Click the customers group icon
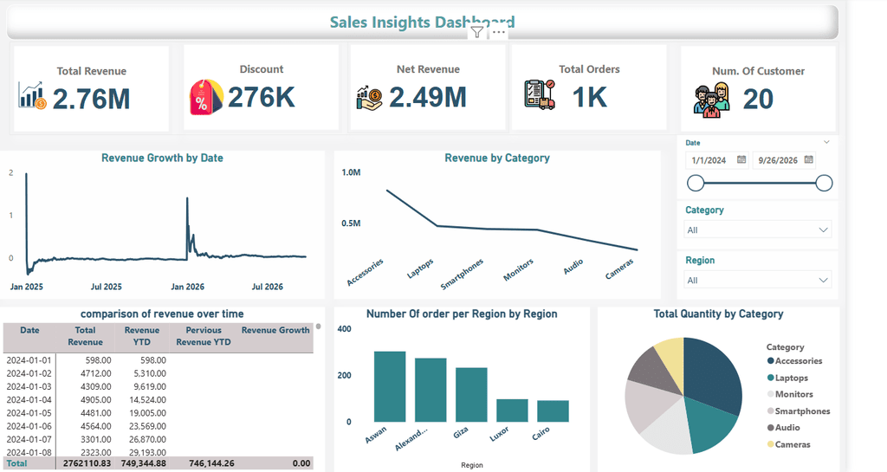This screenshot has width=887, height=472. point(712,100)
